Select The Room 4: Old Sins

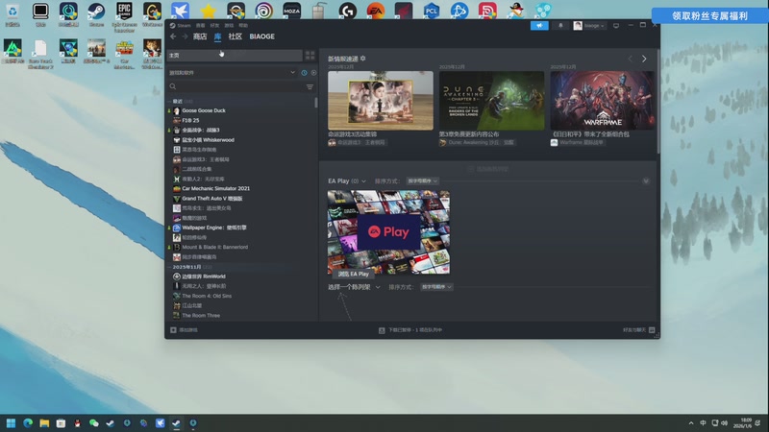[207, 297]
